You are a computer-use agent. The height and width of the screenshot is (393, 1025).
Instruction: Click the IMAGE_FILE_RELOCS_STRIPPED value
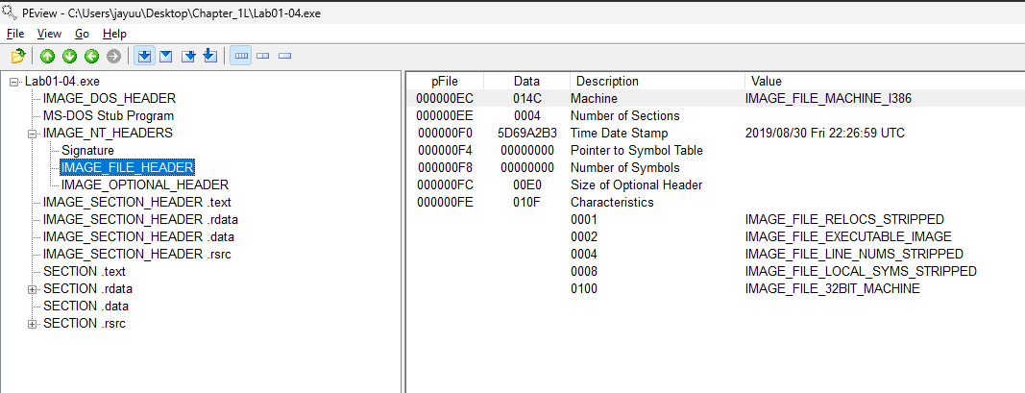pyautogui.click(x=844, y=219)
